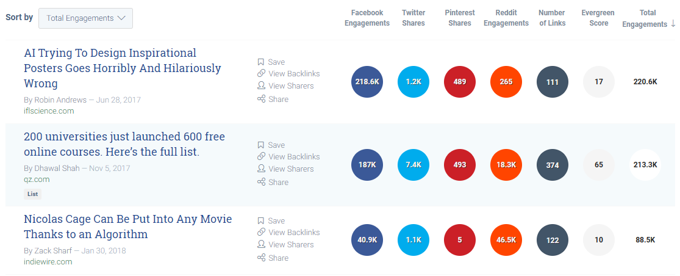
Task: Click the List tag under qz.com
Action: [x=33, y=194]
